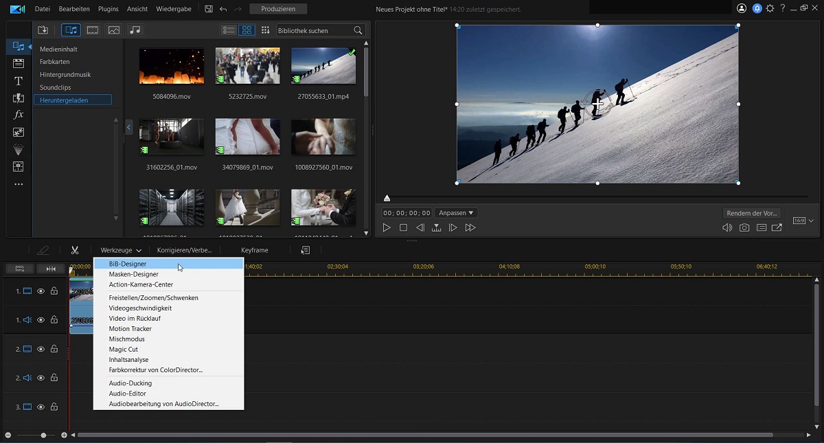Select Masken-Designer from the menu
Image resolution: width=824 pixels, height=443 pixels.
(x=133, y=274)
